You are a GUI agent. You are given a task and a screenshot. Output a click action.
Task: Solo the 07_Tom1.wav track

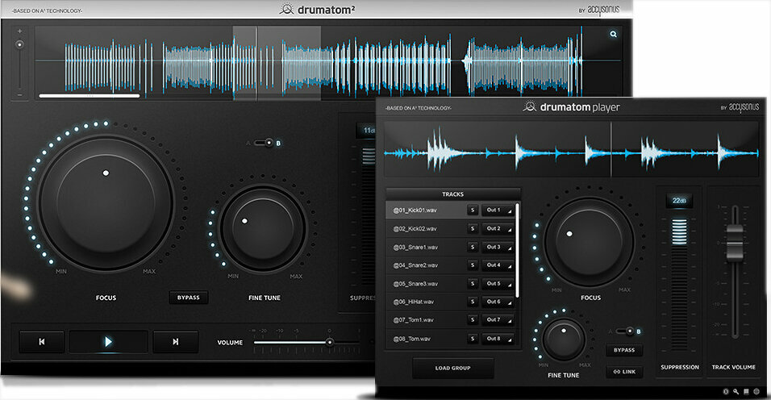[473, 320]
